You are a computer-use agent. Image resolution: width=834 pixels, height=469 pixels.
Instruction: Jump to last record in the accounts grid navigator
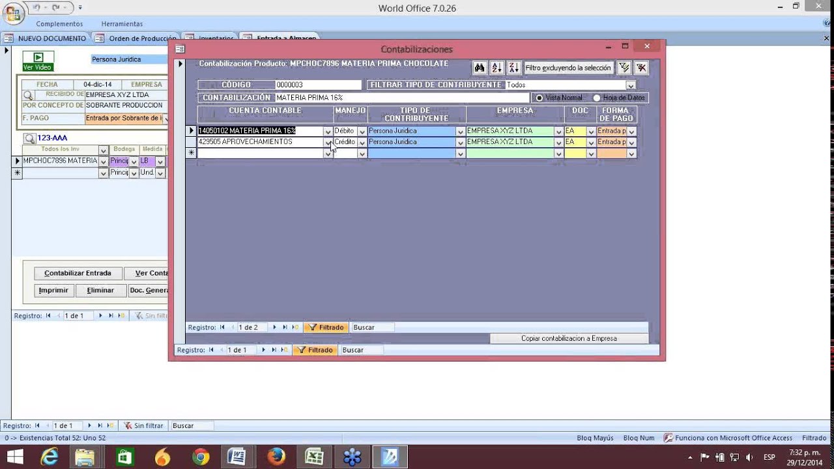[285, 328]
